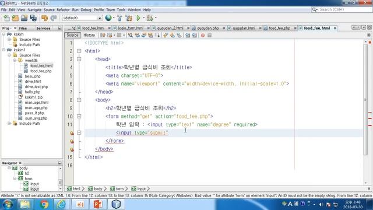This screenshot has height=210, width=373.
Task: Click the Find Selection magnifier icon
Action: coord(131,35)
